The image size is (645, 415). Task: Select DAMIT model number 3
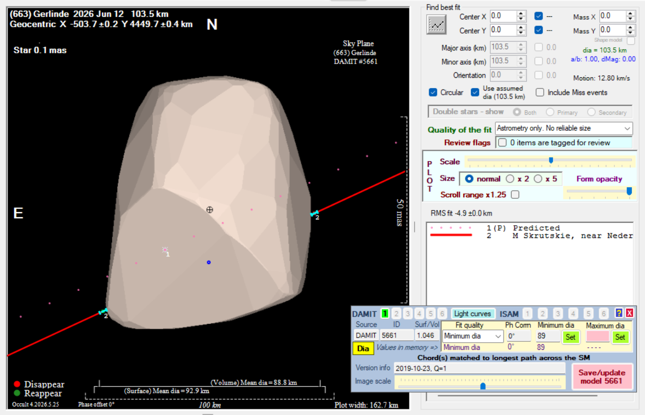pyautogui.click(x=408, y=314)
